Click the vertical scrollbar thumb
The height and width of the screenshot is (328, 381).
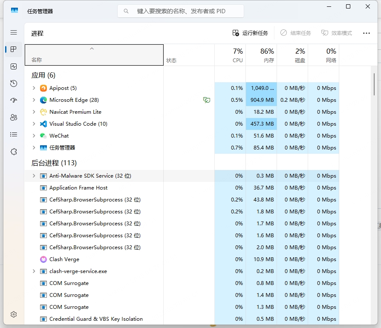point(374,84)
